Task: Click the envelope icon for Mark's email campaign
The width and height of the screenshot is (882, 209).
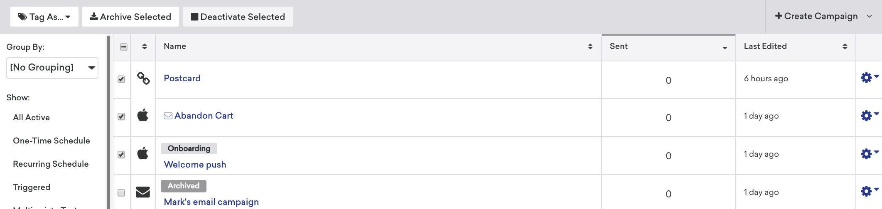Action: pyautogui.click(x=143, y=192)
